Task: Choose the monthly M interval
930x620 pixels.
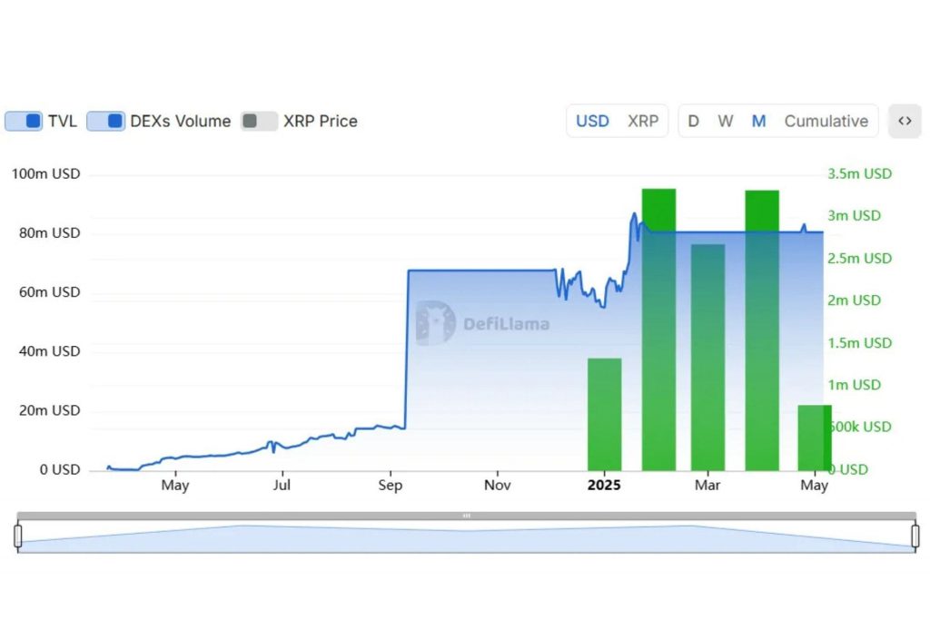Action: click(758, 121)
